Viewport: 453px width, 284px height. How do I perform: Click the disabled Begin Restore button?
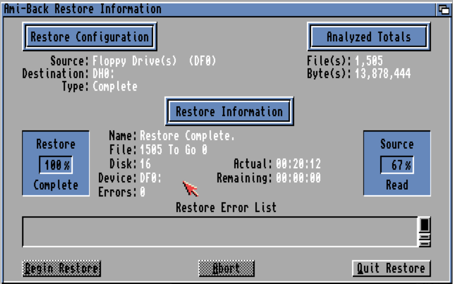[62, 268]
